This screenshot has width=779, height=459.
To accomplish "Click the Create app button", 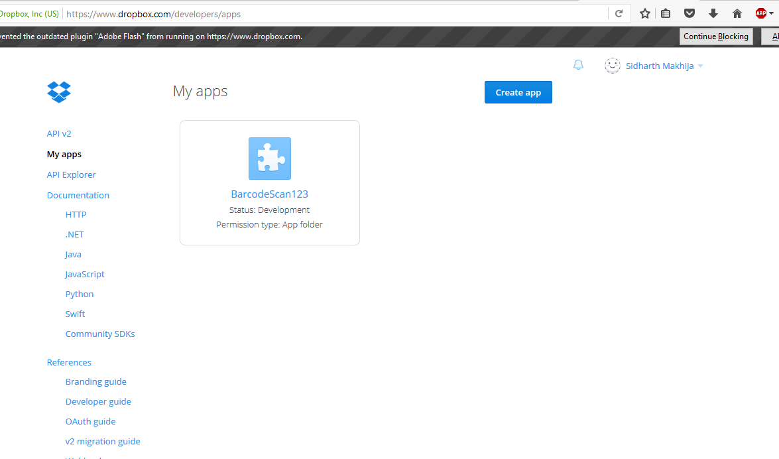I will tap(518, 92).
